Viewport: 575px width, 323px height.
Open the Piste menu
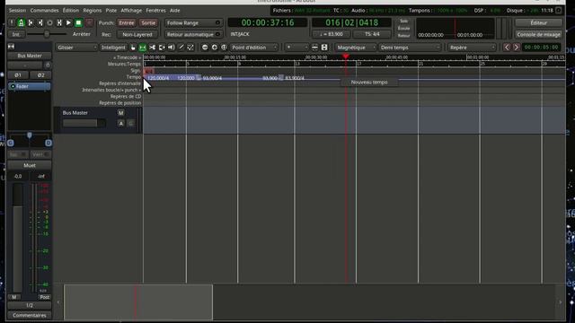111,11
